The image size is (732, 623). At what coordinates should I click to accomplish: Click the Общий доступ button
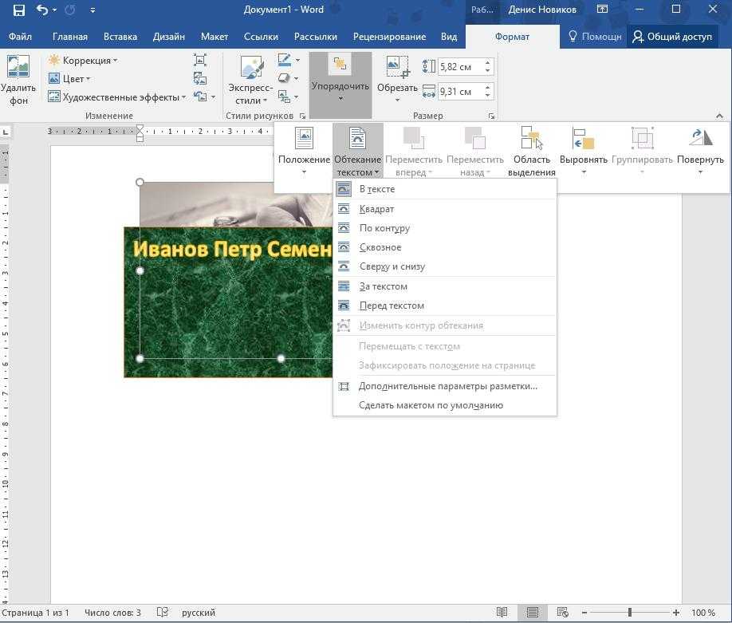point(672,37)
